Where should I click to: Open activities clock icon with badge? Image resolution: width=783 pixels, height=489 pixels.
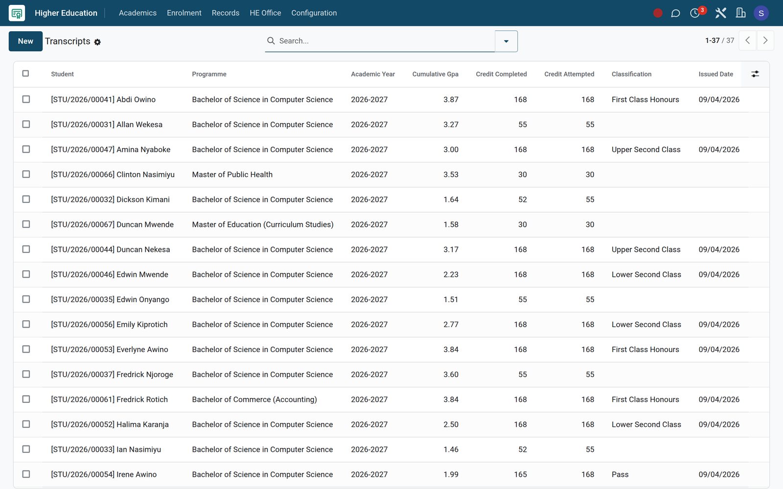click(x=696, y=13)
